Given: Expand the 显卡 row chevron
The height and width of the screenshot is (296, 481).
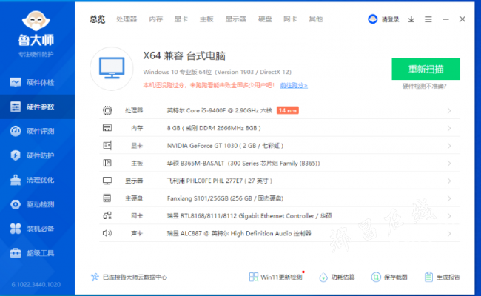Looking at the screenshot, I should pyautogui.click(x=449, y=145).
